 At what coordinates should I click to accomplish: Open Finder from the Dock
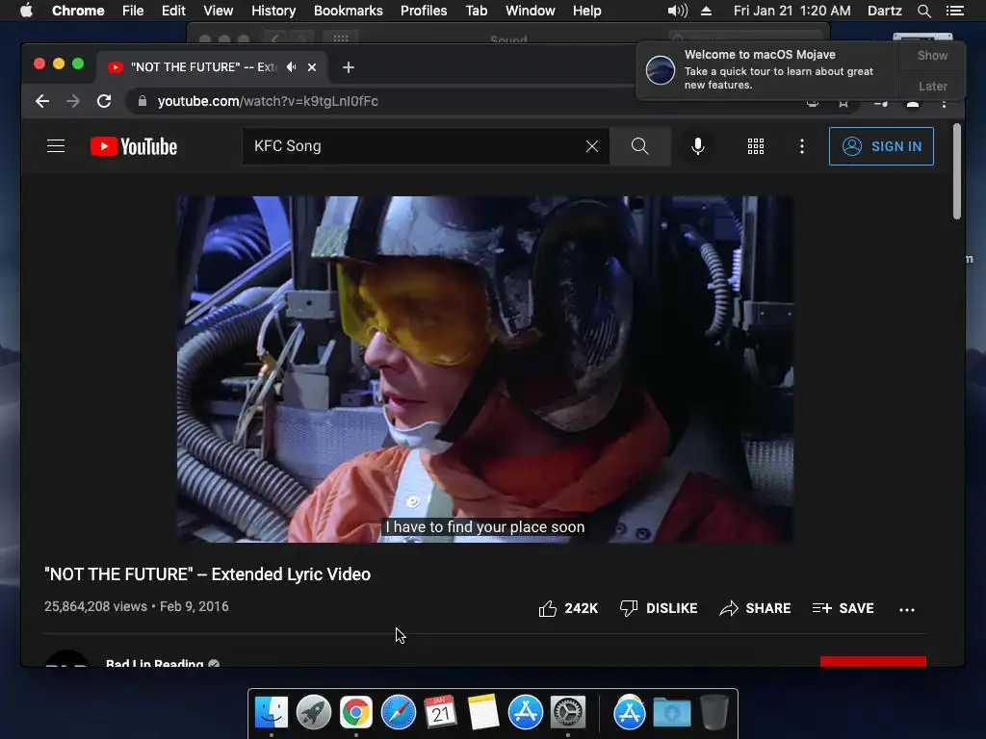pyautogui.click(x=272, y=713)
